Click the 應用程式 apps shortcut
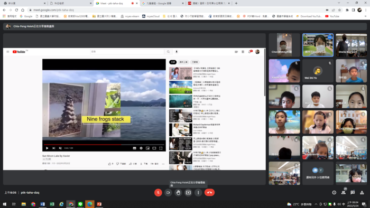370x208 pixels. 10,16
